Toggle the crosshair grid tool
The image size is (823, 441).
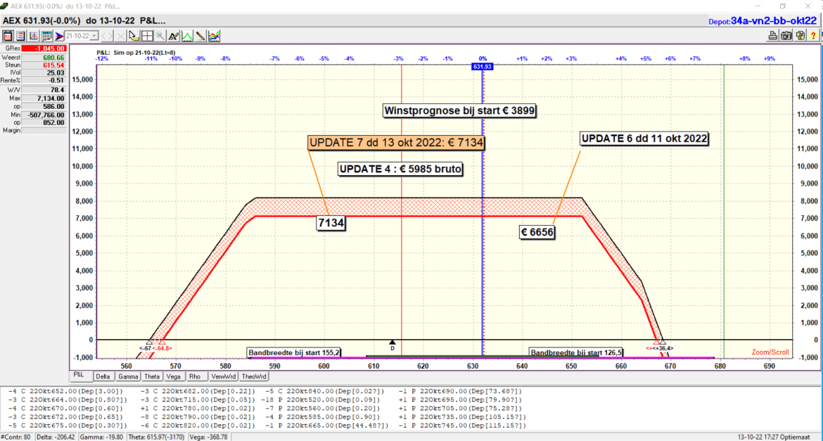147,37
